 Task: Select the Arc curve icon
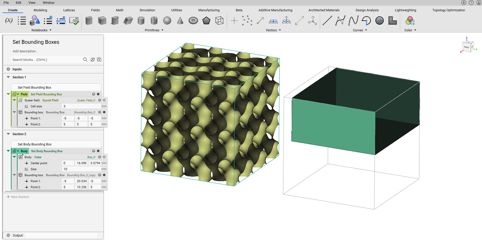coord(366,21)
